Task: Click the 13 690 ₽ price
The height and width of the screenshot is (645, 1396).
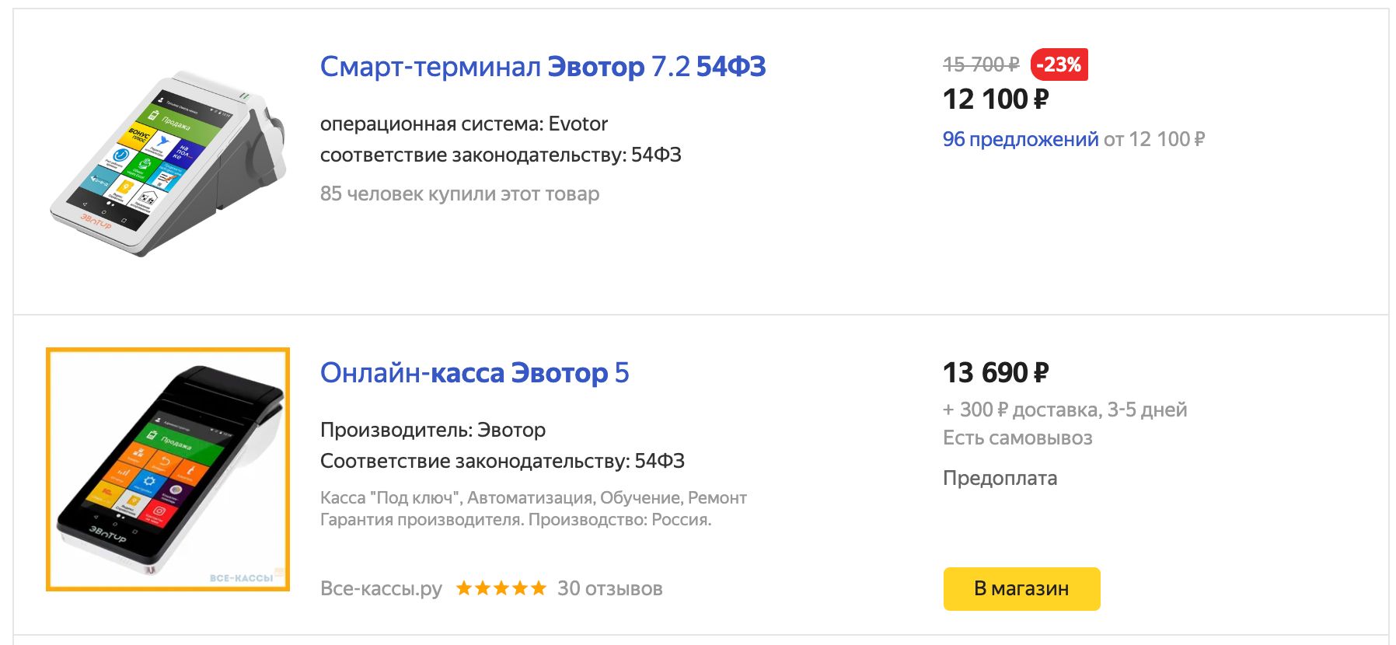Action: tap(996, 373)
